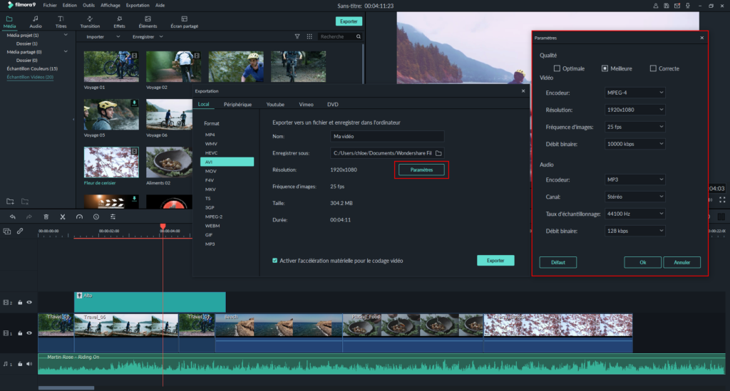This screenshot has height=391, width=730.
Task: Open the Exportation menu
Action: tap(138, 6)
